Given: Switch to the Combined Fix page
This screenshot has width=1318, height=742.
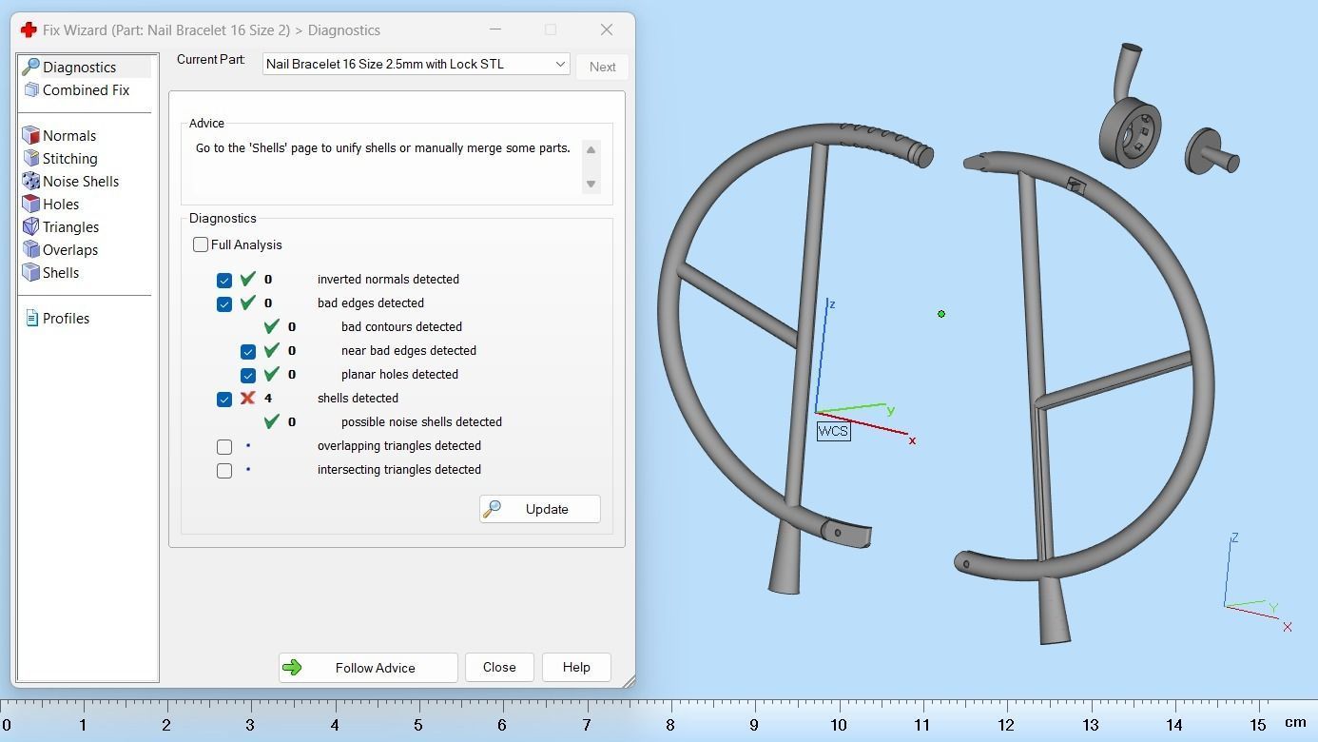Looking at the screenshot, I should coord(86,89).
